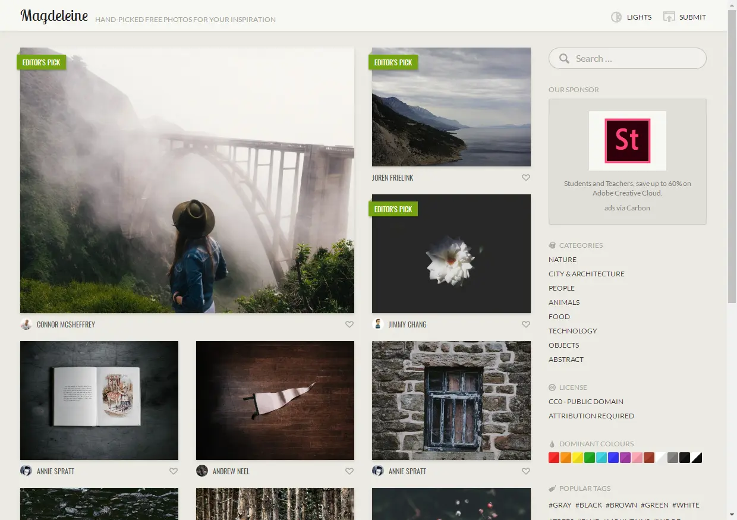This screenshot has height=520, width=737.
Task: Open the Attribution Required license filter
Action: (591, 416)
